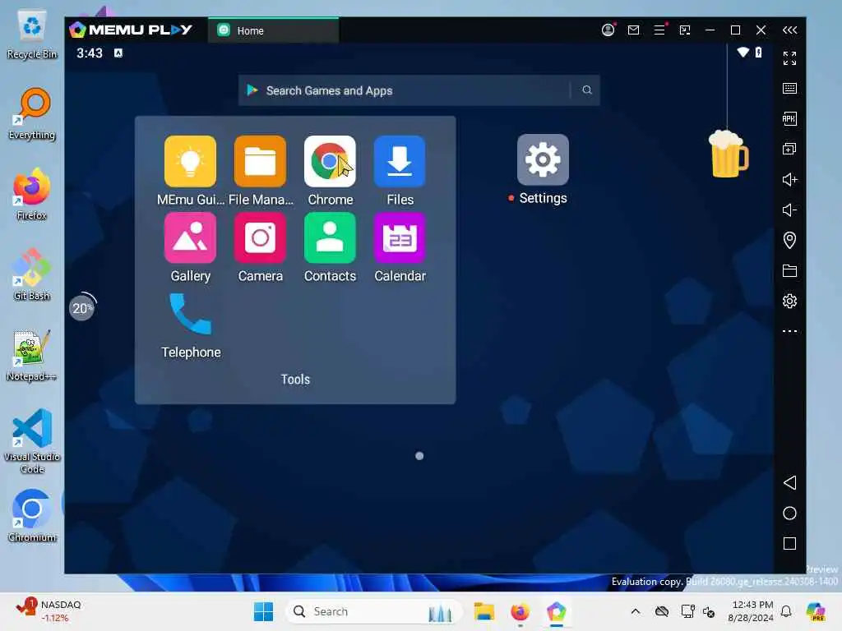This screenshot has height=631, width=842.
Task: Tap the Android Home circle button
Action: click(789, 513)
